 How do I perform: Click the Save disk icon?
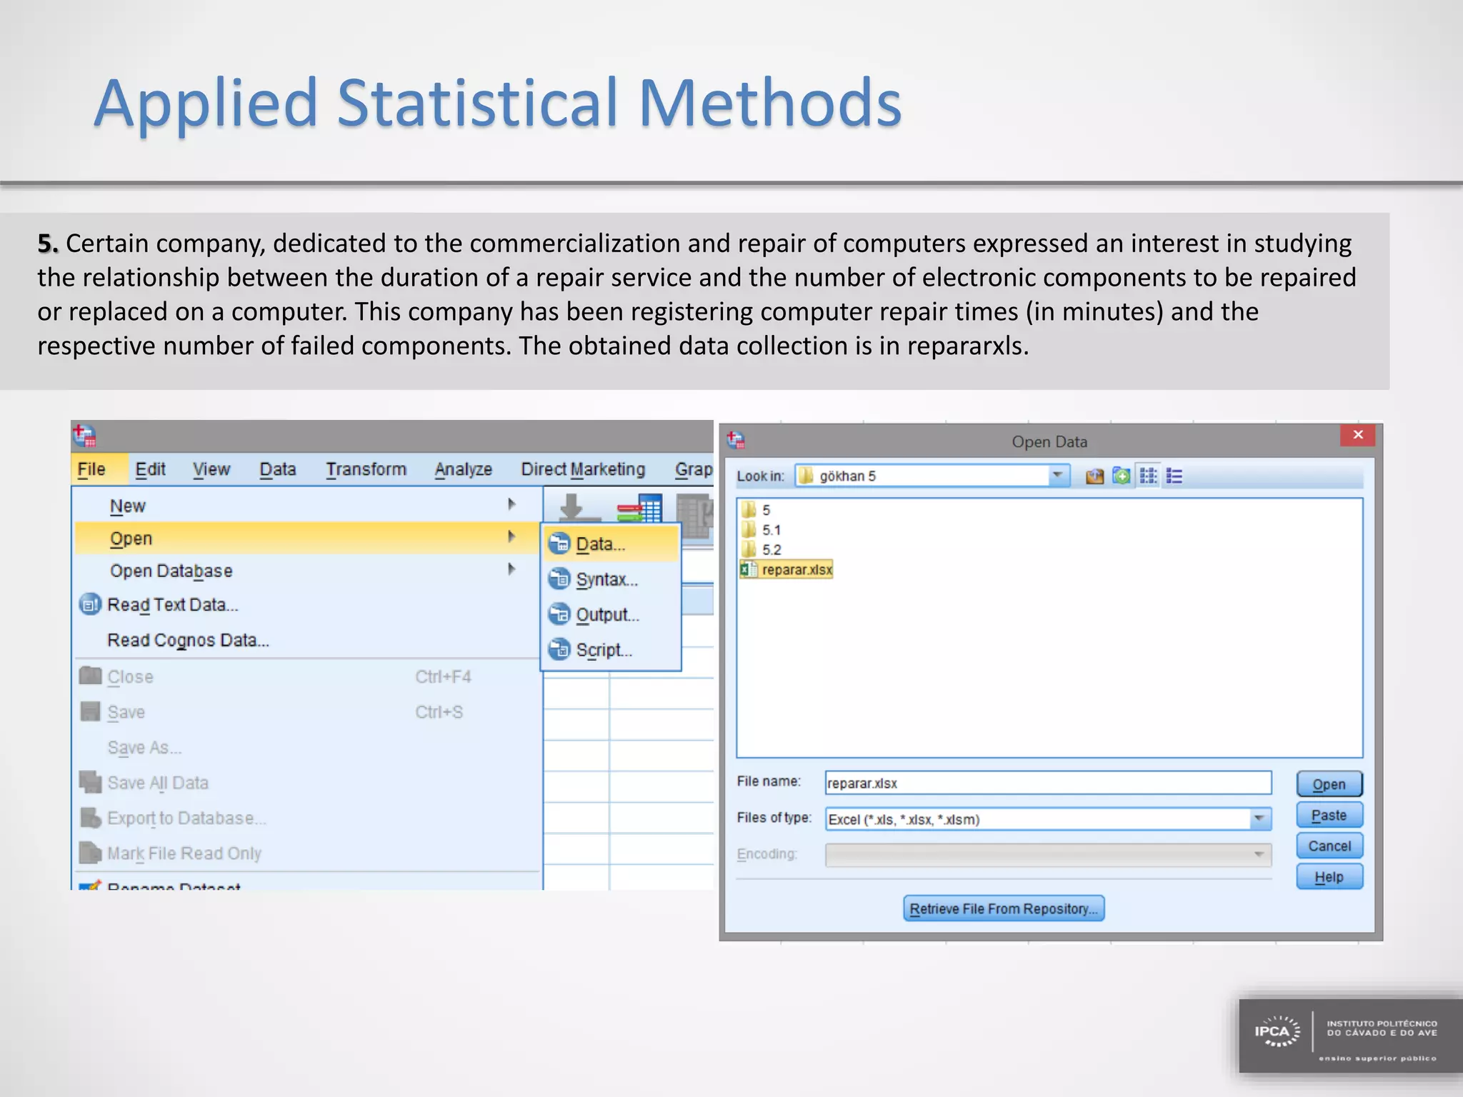tap(90, 711)
